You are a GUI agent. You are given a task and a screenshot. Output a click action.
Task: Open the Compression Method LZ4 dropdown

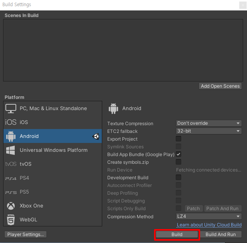(x=209, y=216)
